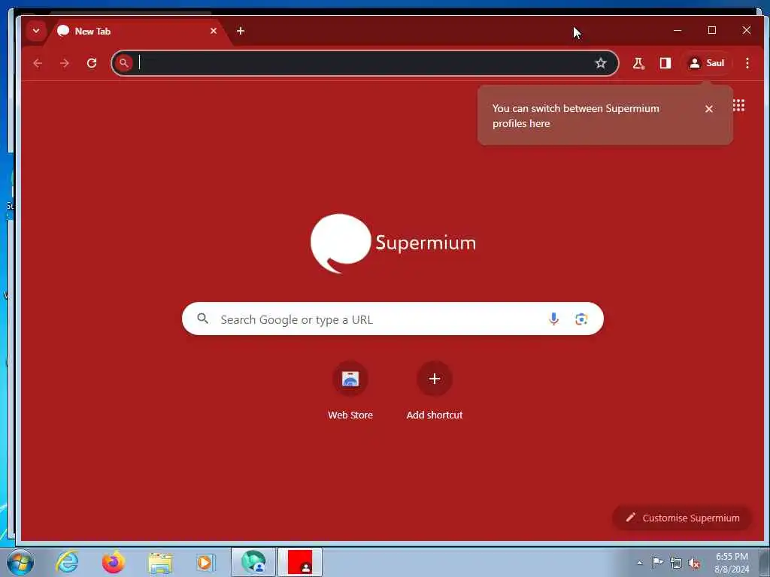Open the clock showing 6:55 PM
This screenshot has height=577, width=770.
click(x=732, y=563)
